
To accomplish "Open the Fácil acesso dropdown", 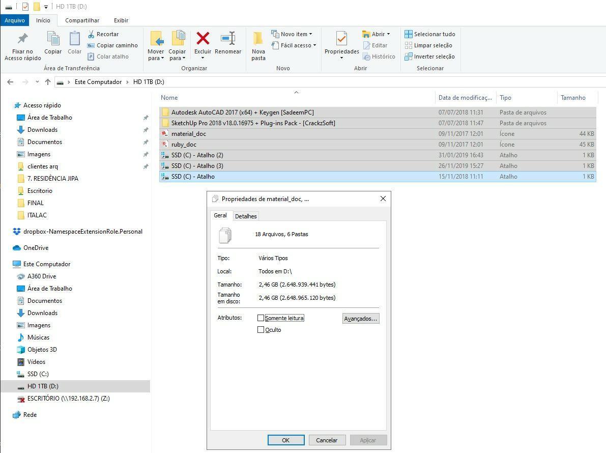I will (x=294, y=45).
